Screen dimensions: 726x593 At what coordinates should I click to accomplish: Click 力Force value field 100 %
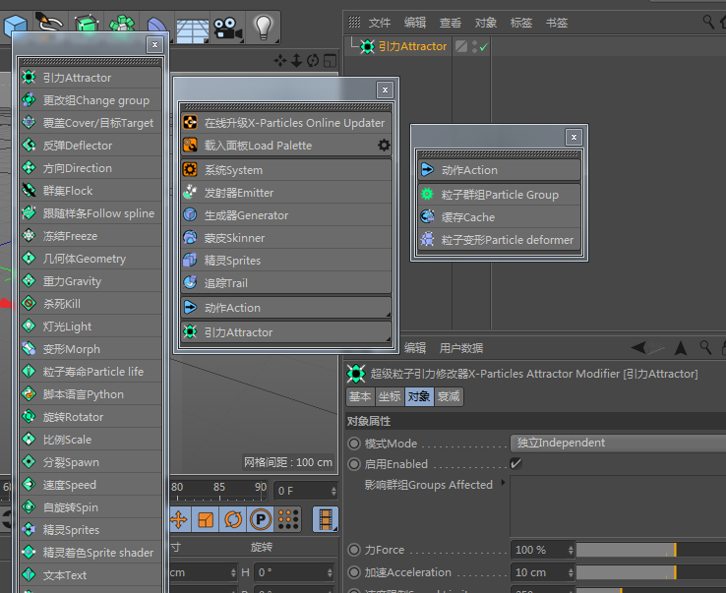pyautogui.click(x=538, y=550)
